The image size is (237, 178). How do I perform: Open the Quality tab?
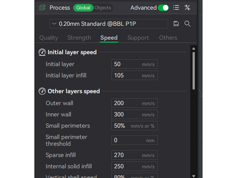(x=49, y=38)
